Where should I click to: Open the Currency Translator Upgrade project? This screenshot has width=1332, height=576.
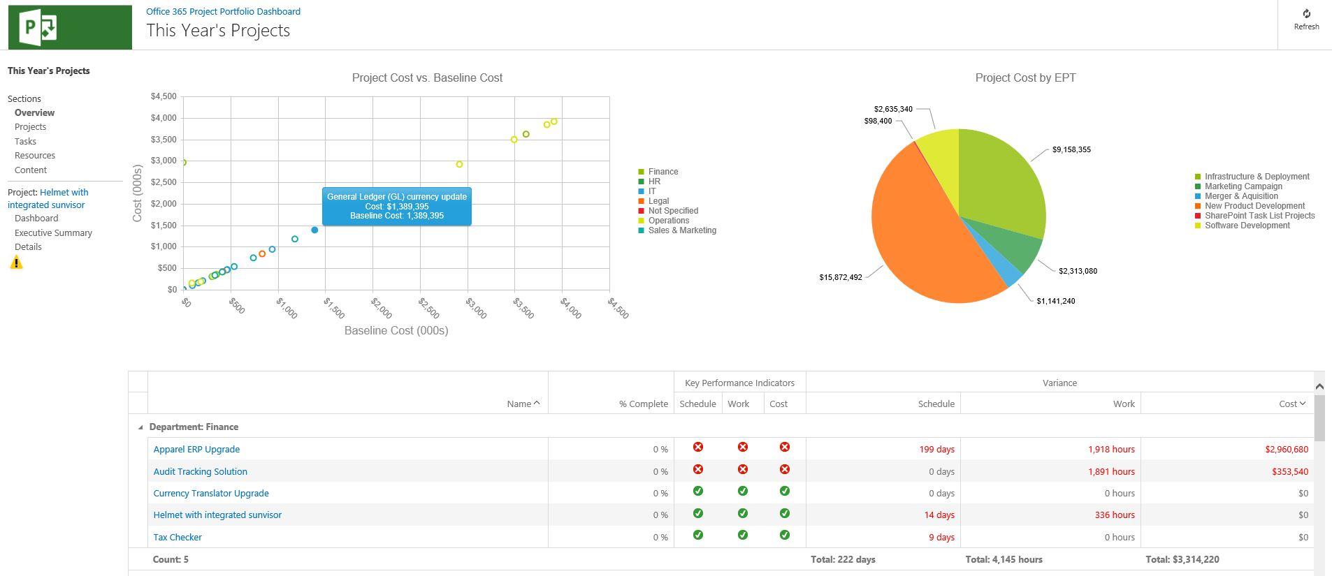coord(211,493)
